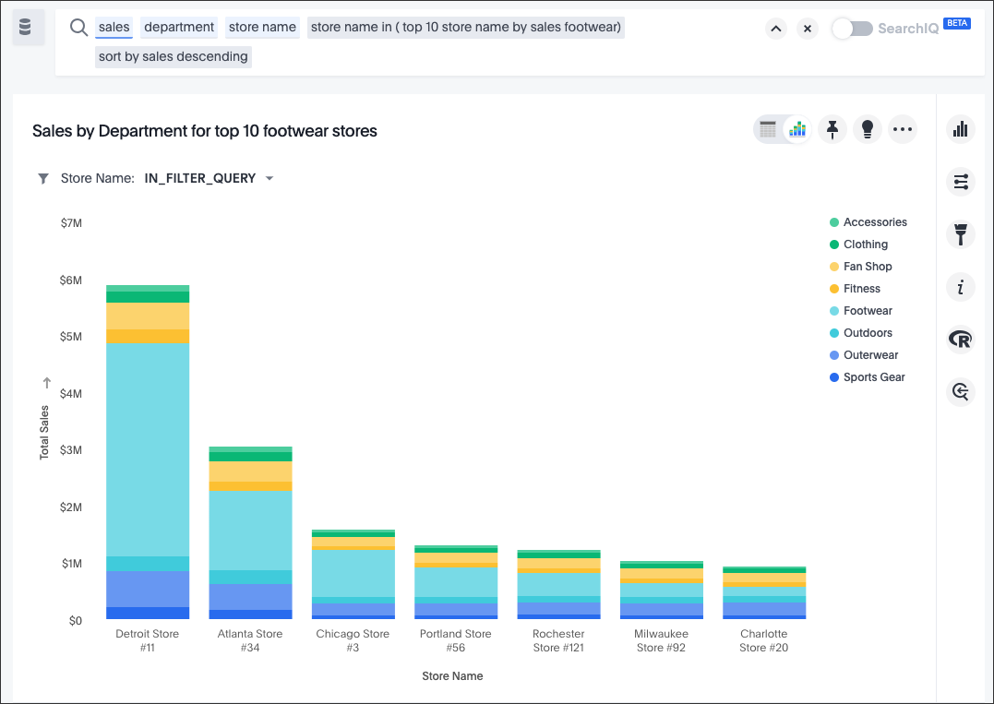Switch to table view
The image size is (994, 704).
[x=768, y=130]
